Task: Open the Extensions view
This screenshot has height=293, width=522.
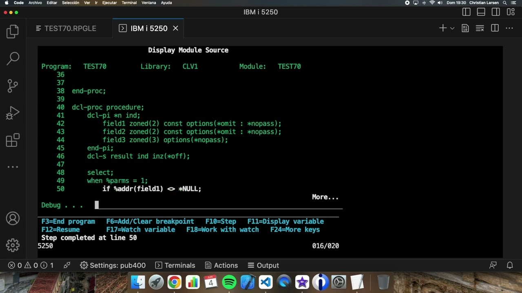Action: tap(13, 140)
